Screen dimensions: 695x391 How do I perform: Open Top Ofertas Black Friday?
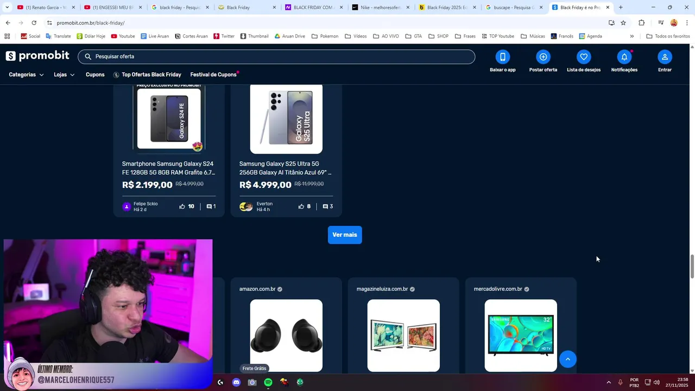(147, 75)
